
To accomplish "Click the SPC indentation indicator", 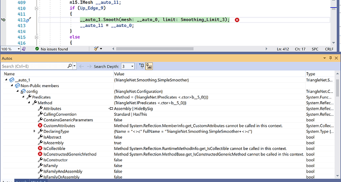I will [x=315, y=49].
